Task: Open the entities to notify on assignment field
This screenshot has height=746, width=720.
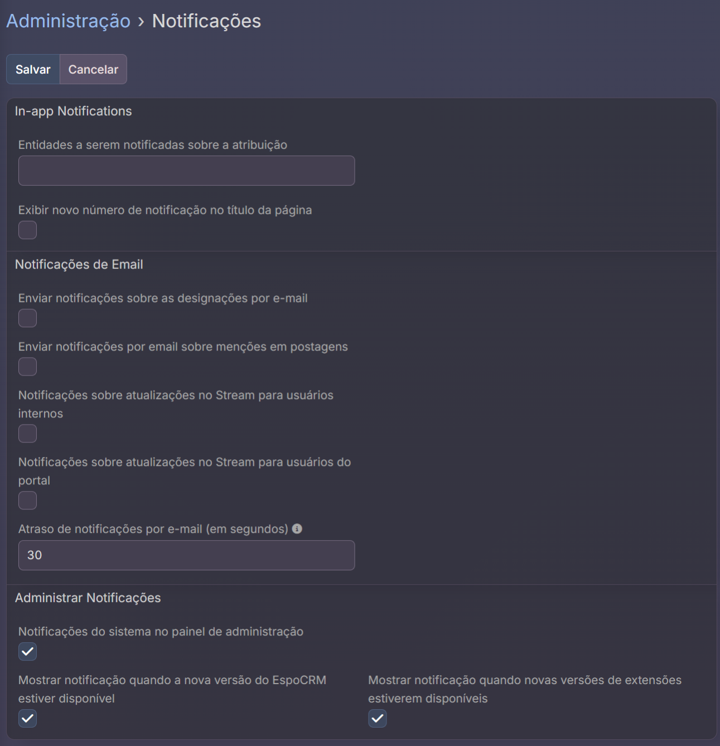Action: tap(186, 171)
